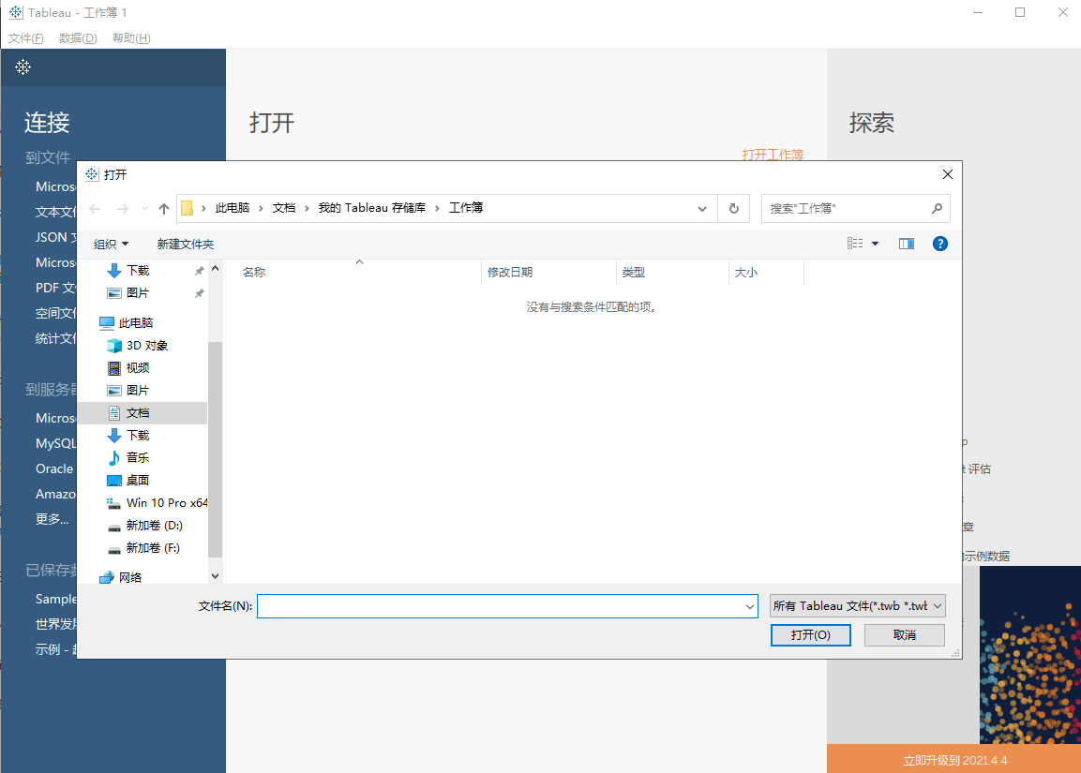1081x773 pixels.
Task: Toggle the preview pane icon
Action: (x=906, y=244)
